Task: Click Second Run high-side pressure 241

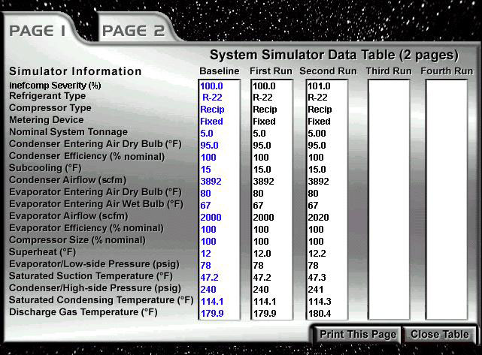Action: click(315, 290)
